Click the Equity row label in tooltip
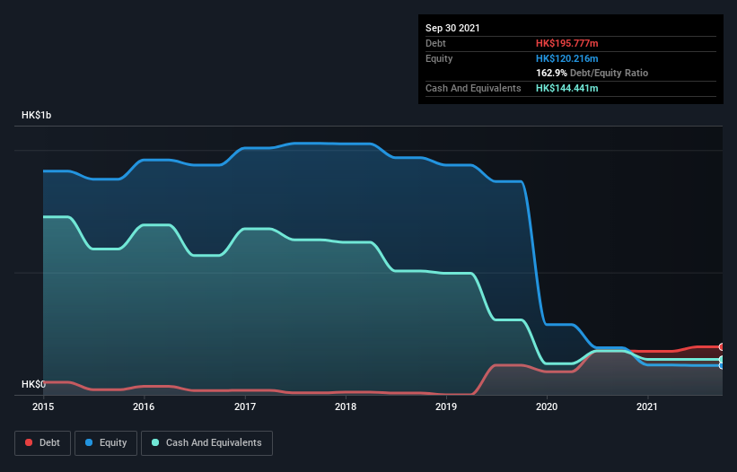The height and width of the screenshot is (472, 737). point(439,58)
